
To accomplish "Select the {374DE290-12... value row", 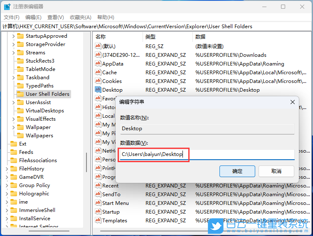I will tap(202, 55).
